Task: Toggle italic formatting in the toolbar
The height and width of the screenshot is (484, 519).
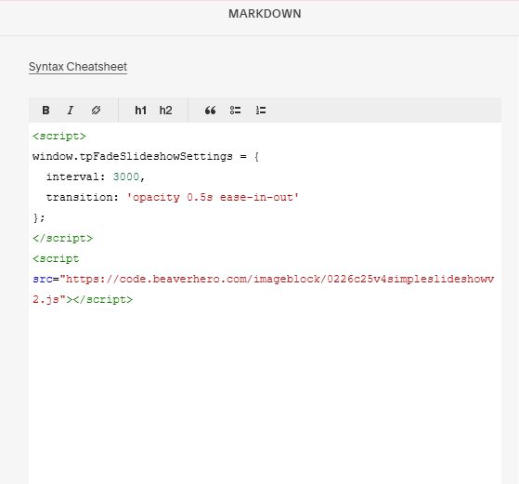Action: (71, 110)
